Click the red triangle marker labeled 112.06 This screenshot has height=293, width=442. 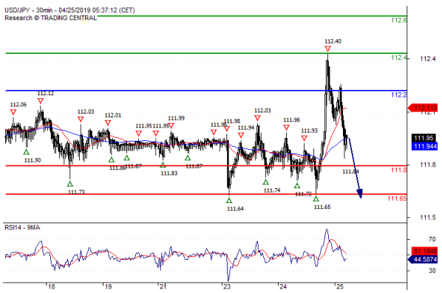(x=13, y=112)
